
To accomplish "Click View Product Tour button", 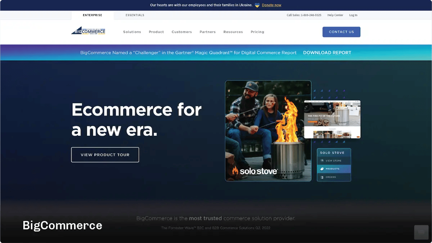I will 105,155.
